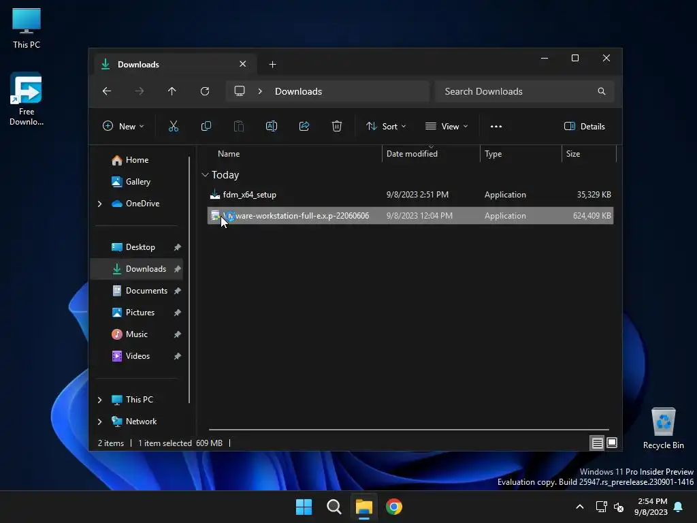Screen dimensions: 697x523
Task: Click the address bar breadcrumb chevron
Action: tap(260, 91)
